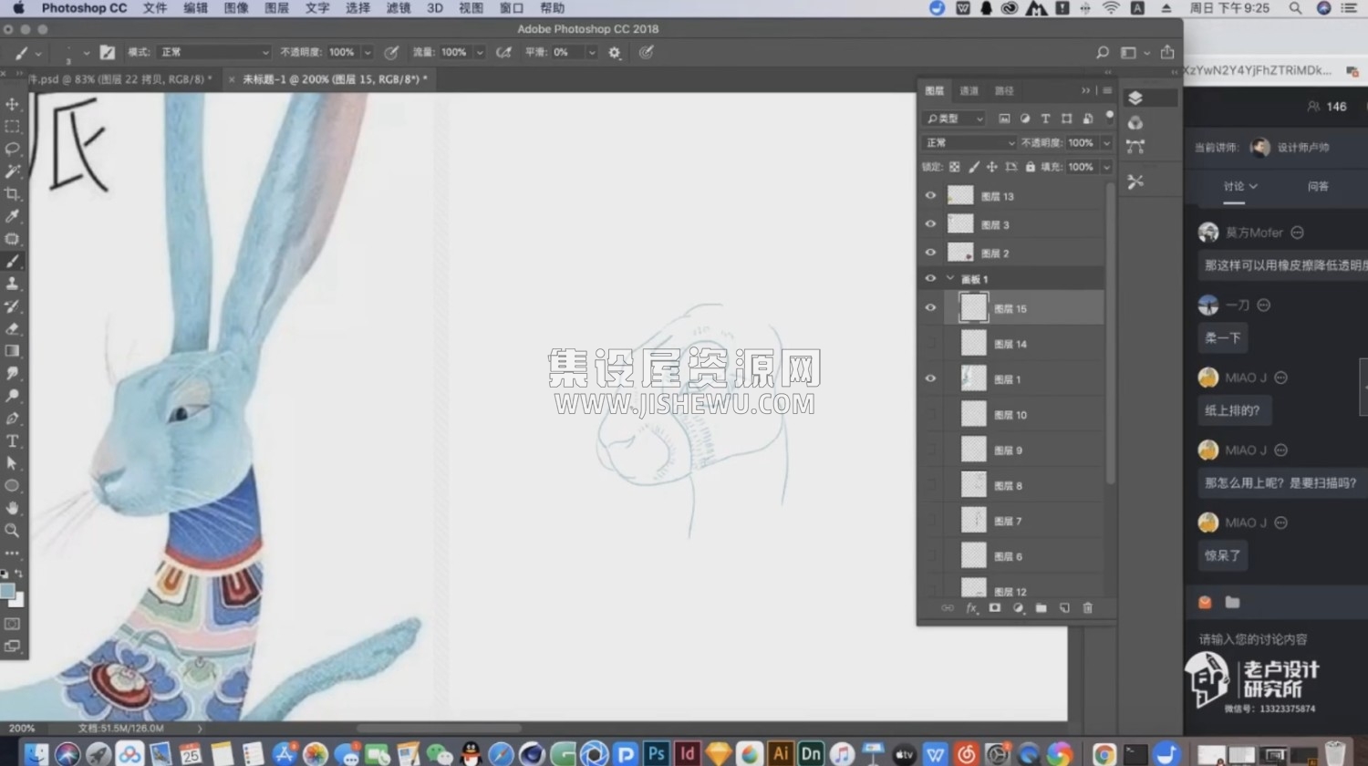
Task: Open 问答 tab in chat window
Action: [1318, 186]
